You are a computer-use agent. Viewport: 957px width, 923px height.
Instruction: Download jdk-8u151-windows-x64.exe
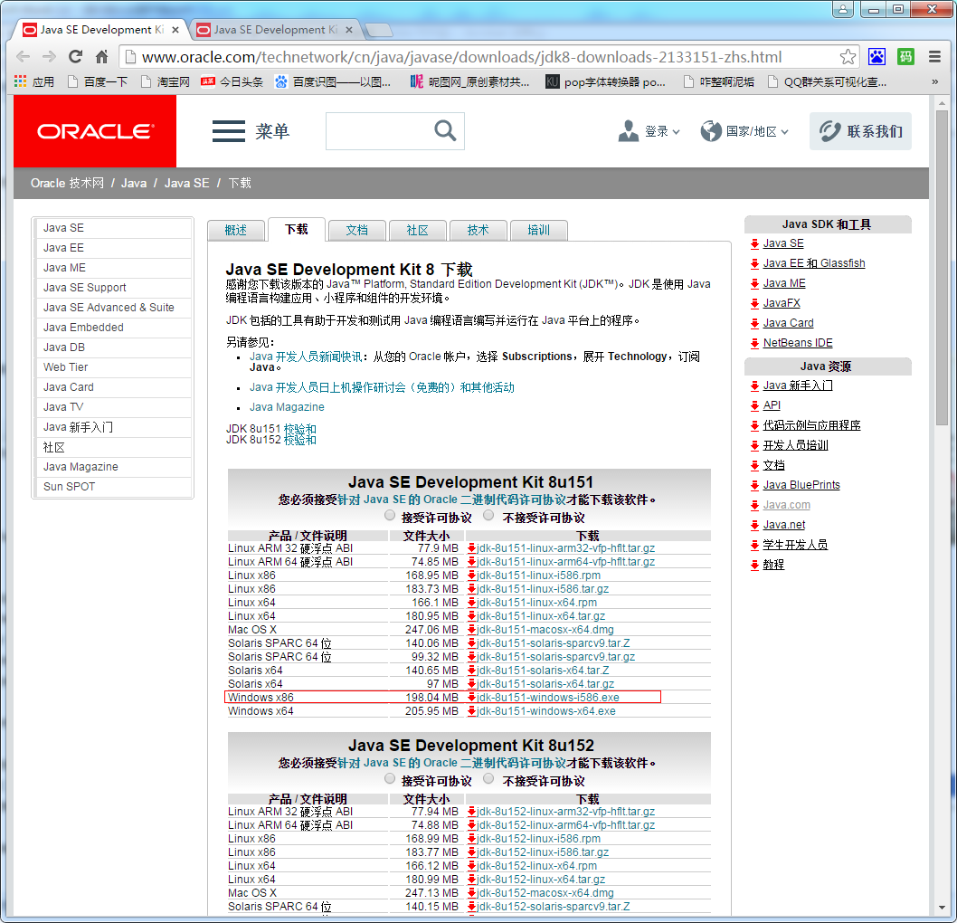click(545, 711)
